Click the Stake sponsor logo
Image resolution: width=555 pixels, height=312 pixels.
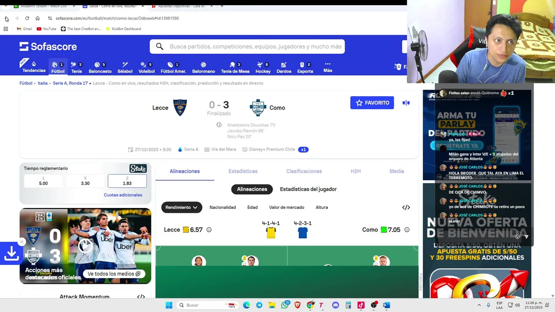tap(138, 169)
